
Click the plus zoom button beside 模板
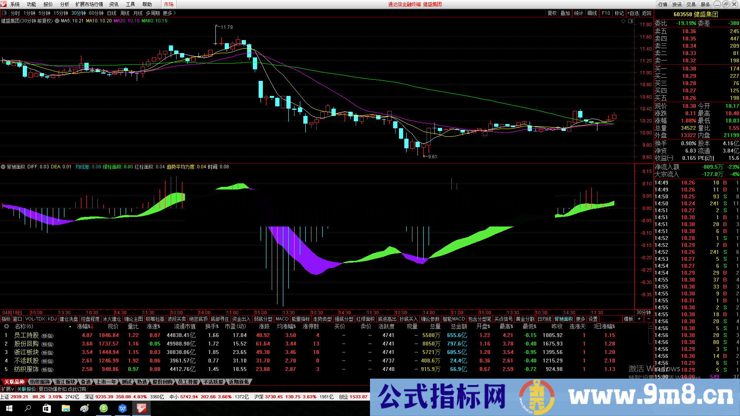pyautogui.click(x=639, y=319)
